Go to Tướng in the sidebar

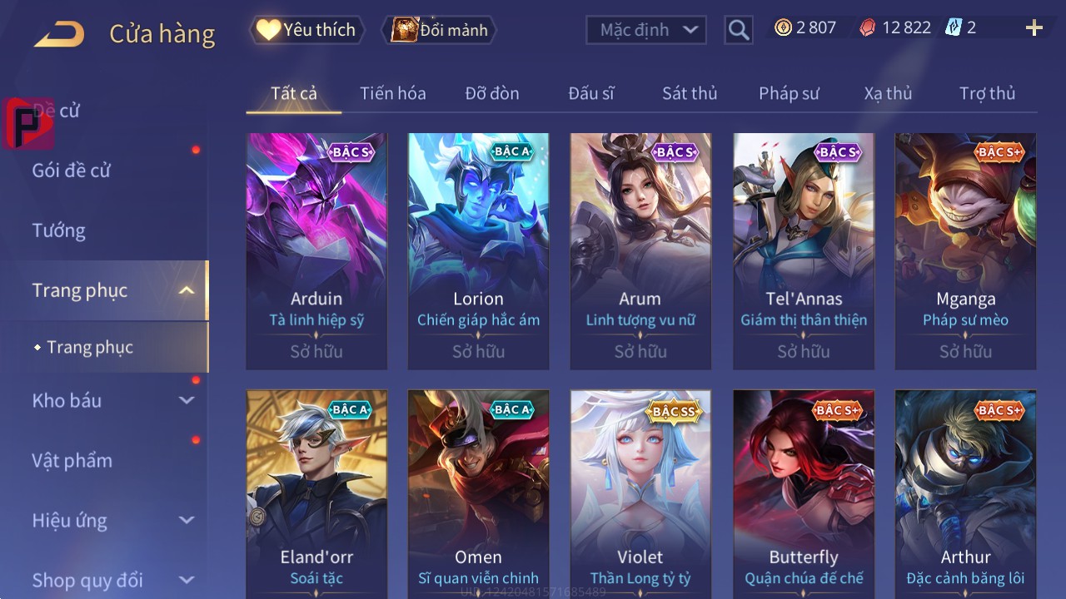58,230
